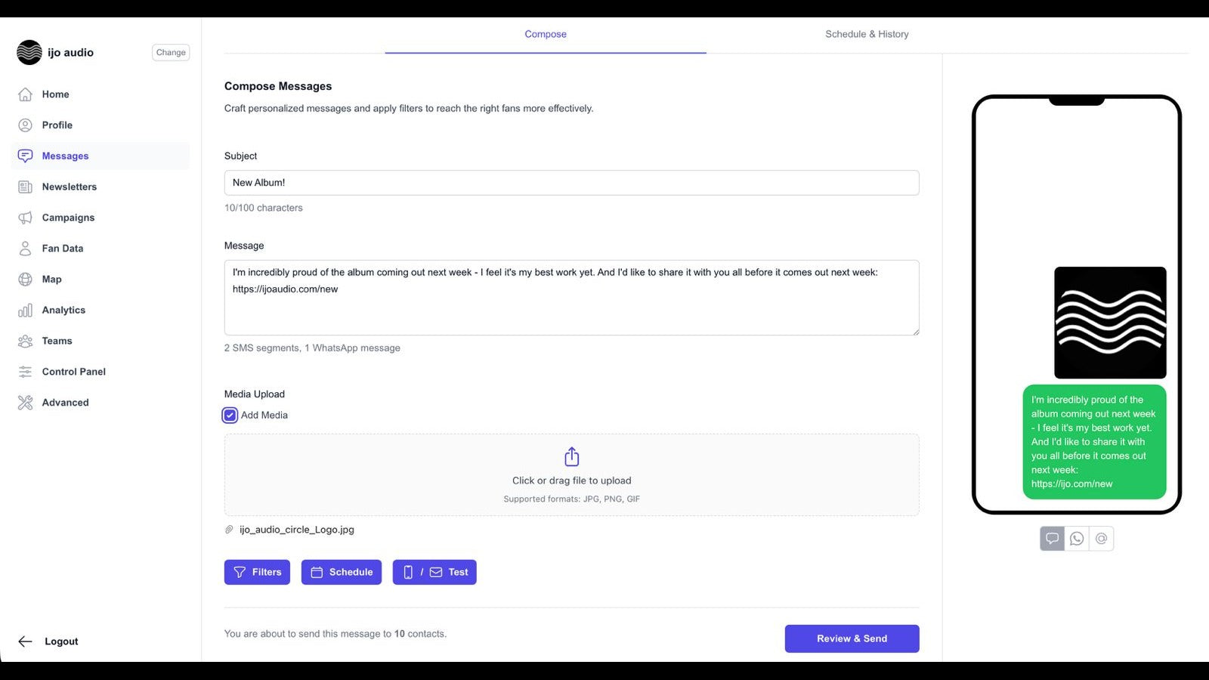Select the Compose tab
This screenshot has height=680, width=1209.
(x=546, y=34)
